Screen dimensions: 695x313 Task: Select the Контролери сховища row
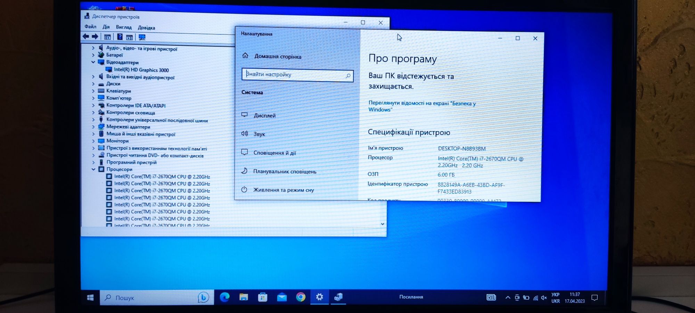point(131,113)
